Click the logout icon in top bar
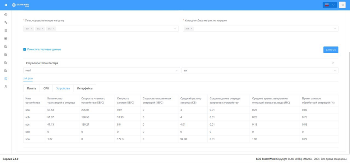 click(x=342, y=5)
